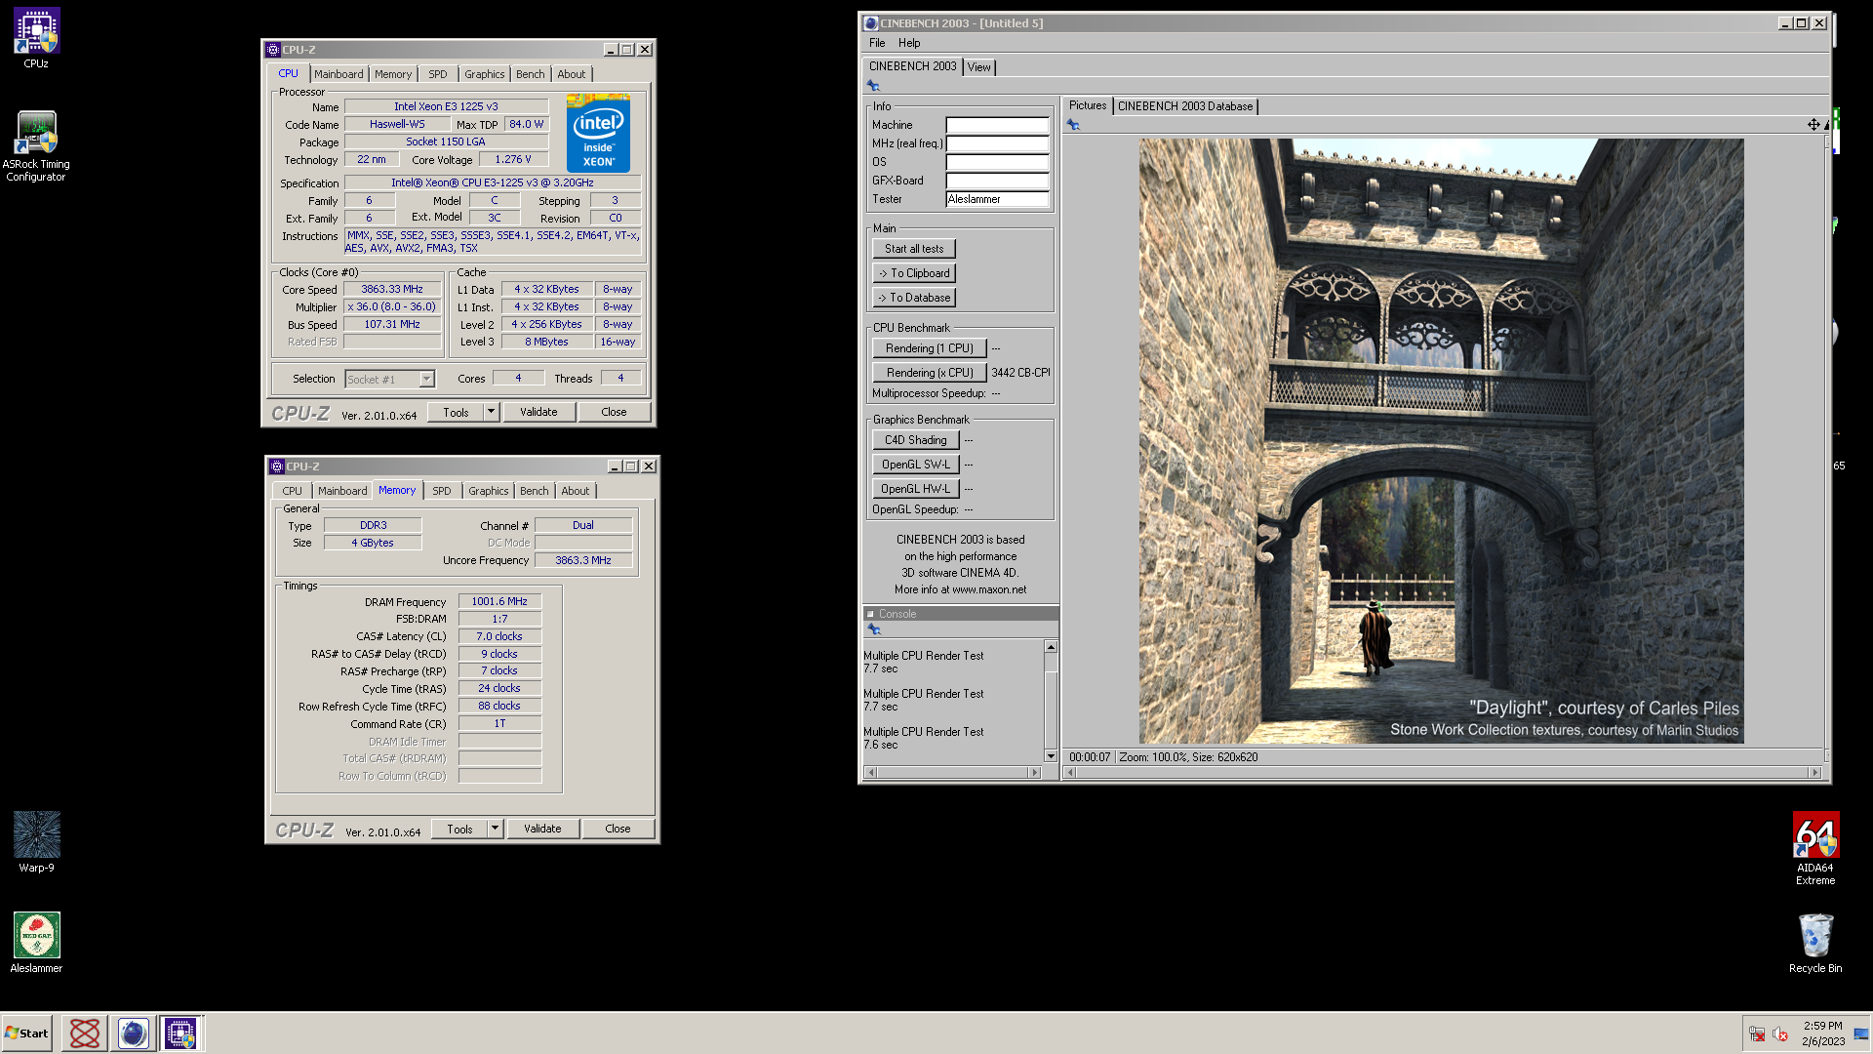This screenshot has height=1054, width=1873.
Task: Toggle the Console panel collapse box
Action: [870, 614]
